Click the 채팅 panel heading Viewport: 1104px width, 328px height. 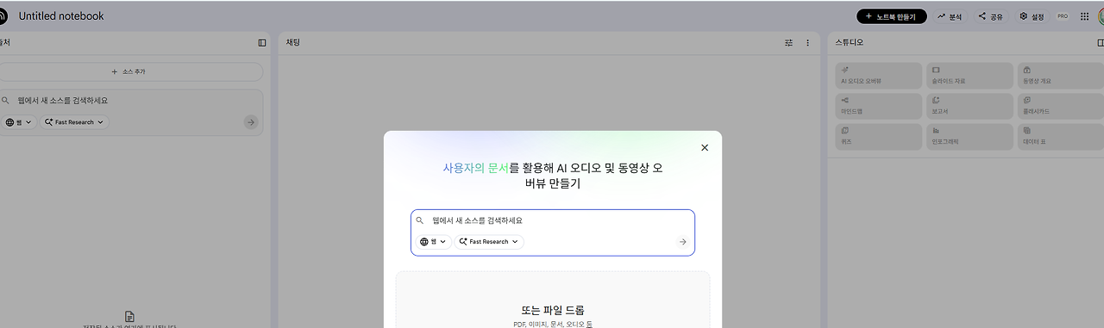[x=292, y=42]
